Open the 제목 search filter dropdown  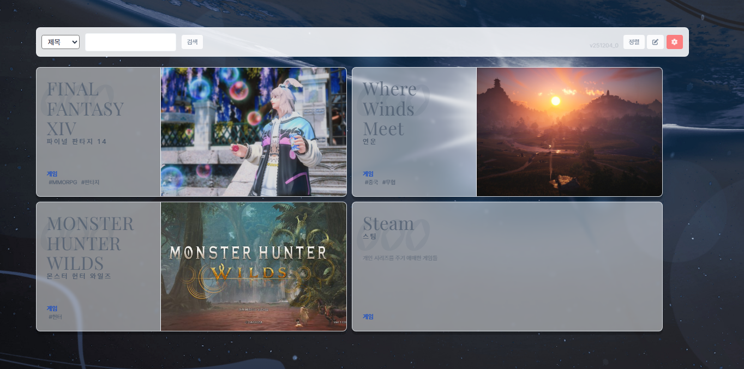pyautogui.click(x=61, y=42)
